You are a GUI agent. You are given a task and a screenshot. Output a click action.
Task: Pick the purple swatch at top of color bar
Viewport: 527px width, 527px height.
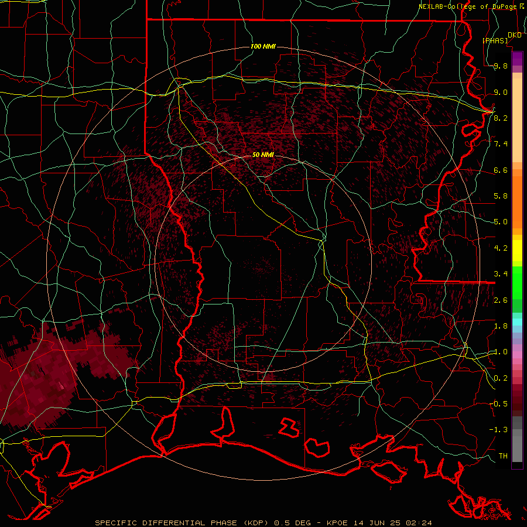coord(517,59)
